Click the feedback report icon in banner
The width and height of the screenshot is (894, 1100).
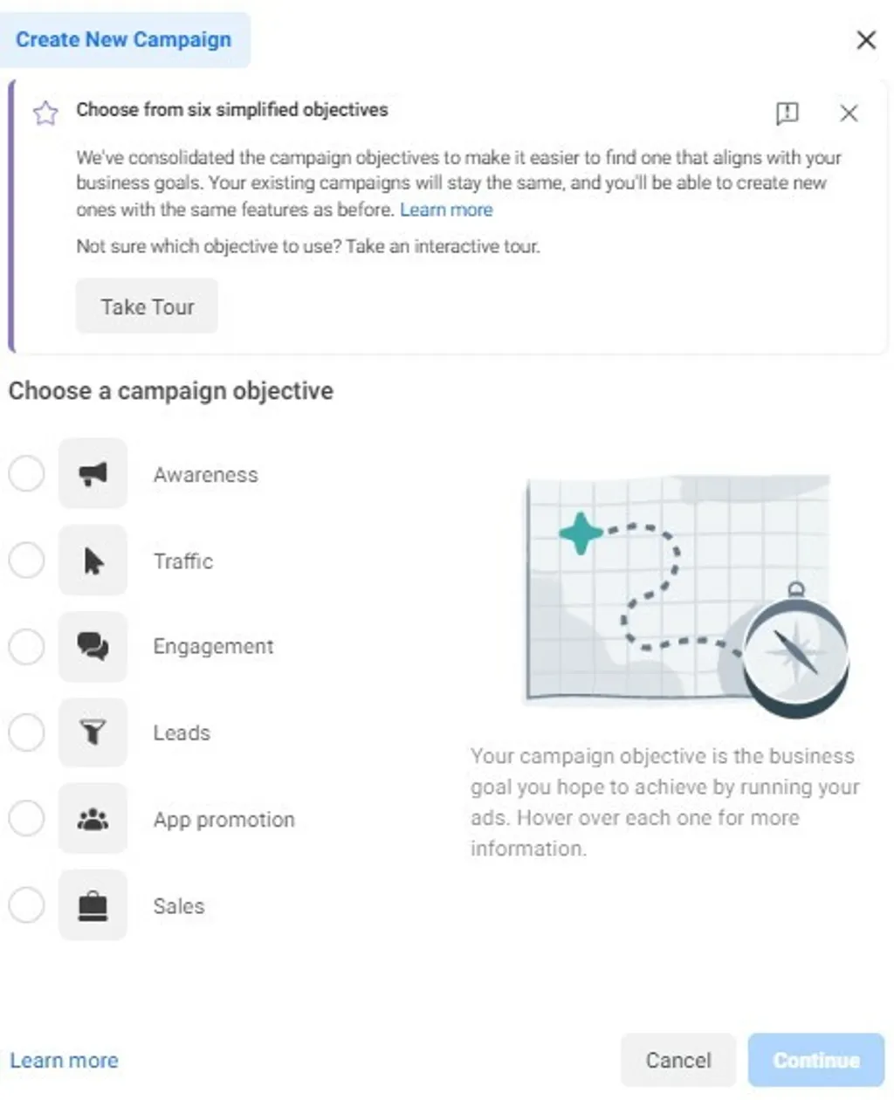click(787, 113)
